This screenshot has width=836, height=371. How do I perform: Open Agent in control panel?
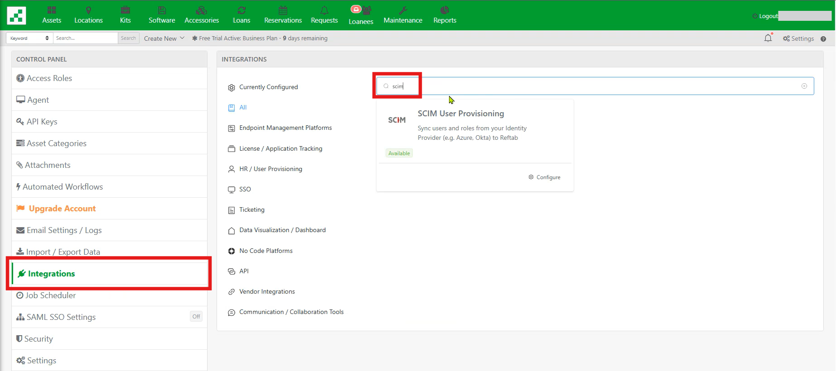109,100
